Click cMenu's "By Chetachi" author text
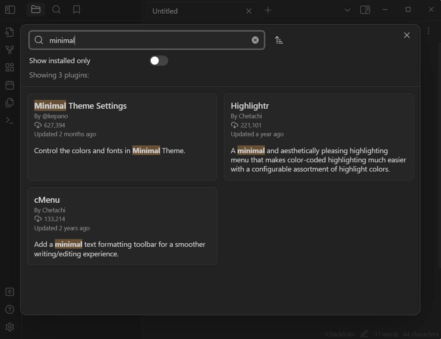The height and width of the screenshot is (339, 441). tap(50, 210)
